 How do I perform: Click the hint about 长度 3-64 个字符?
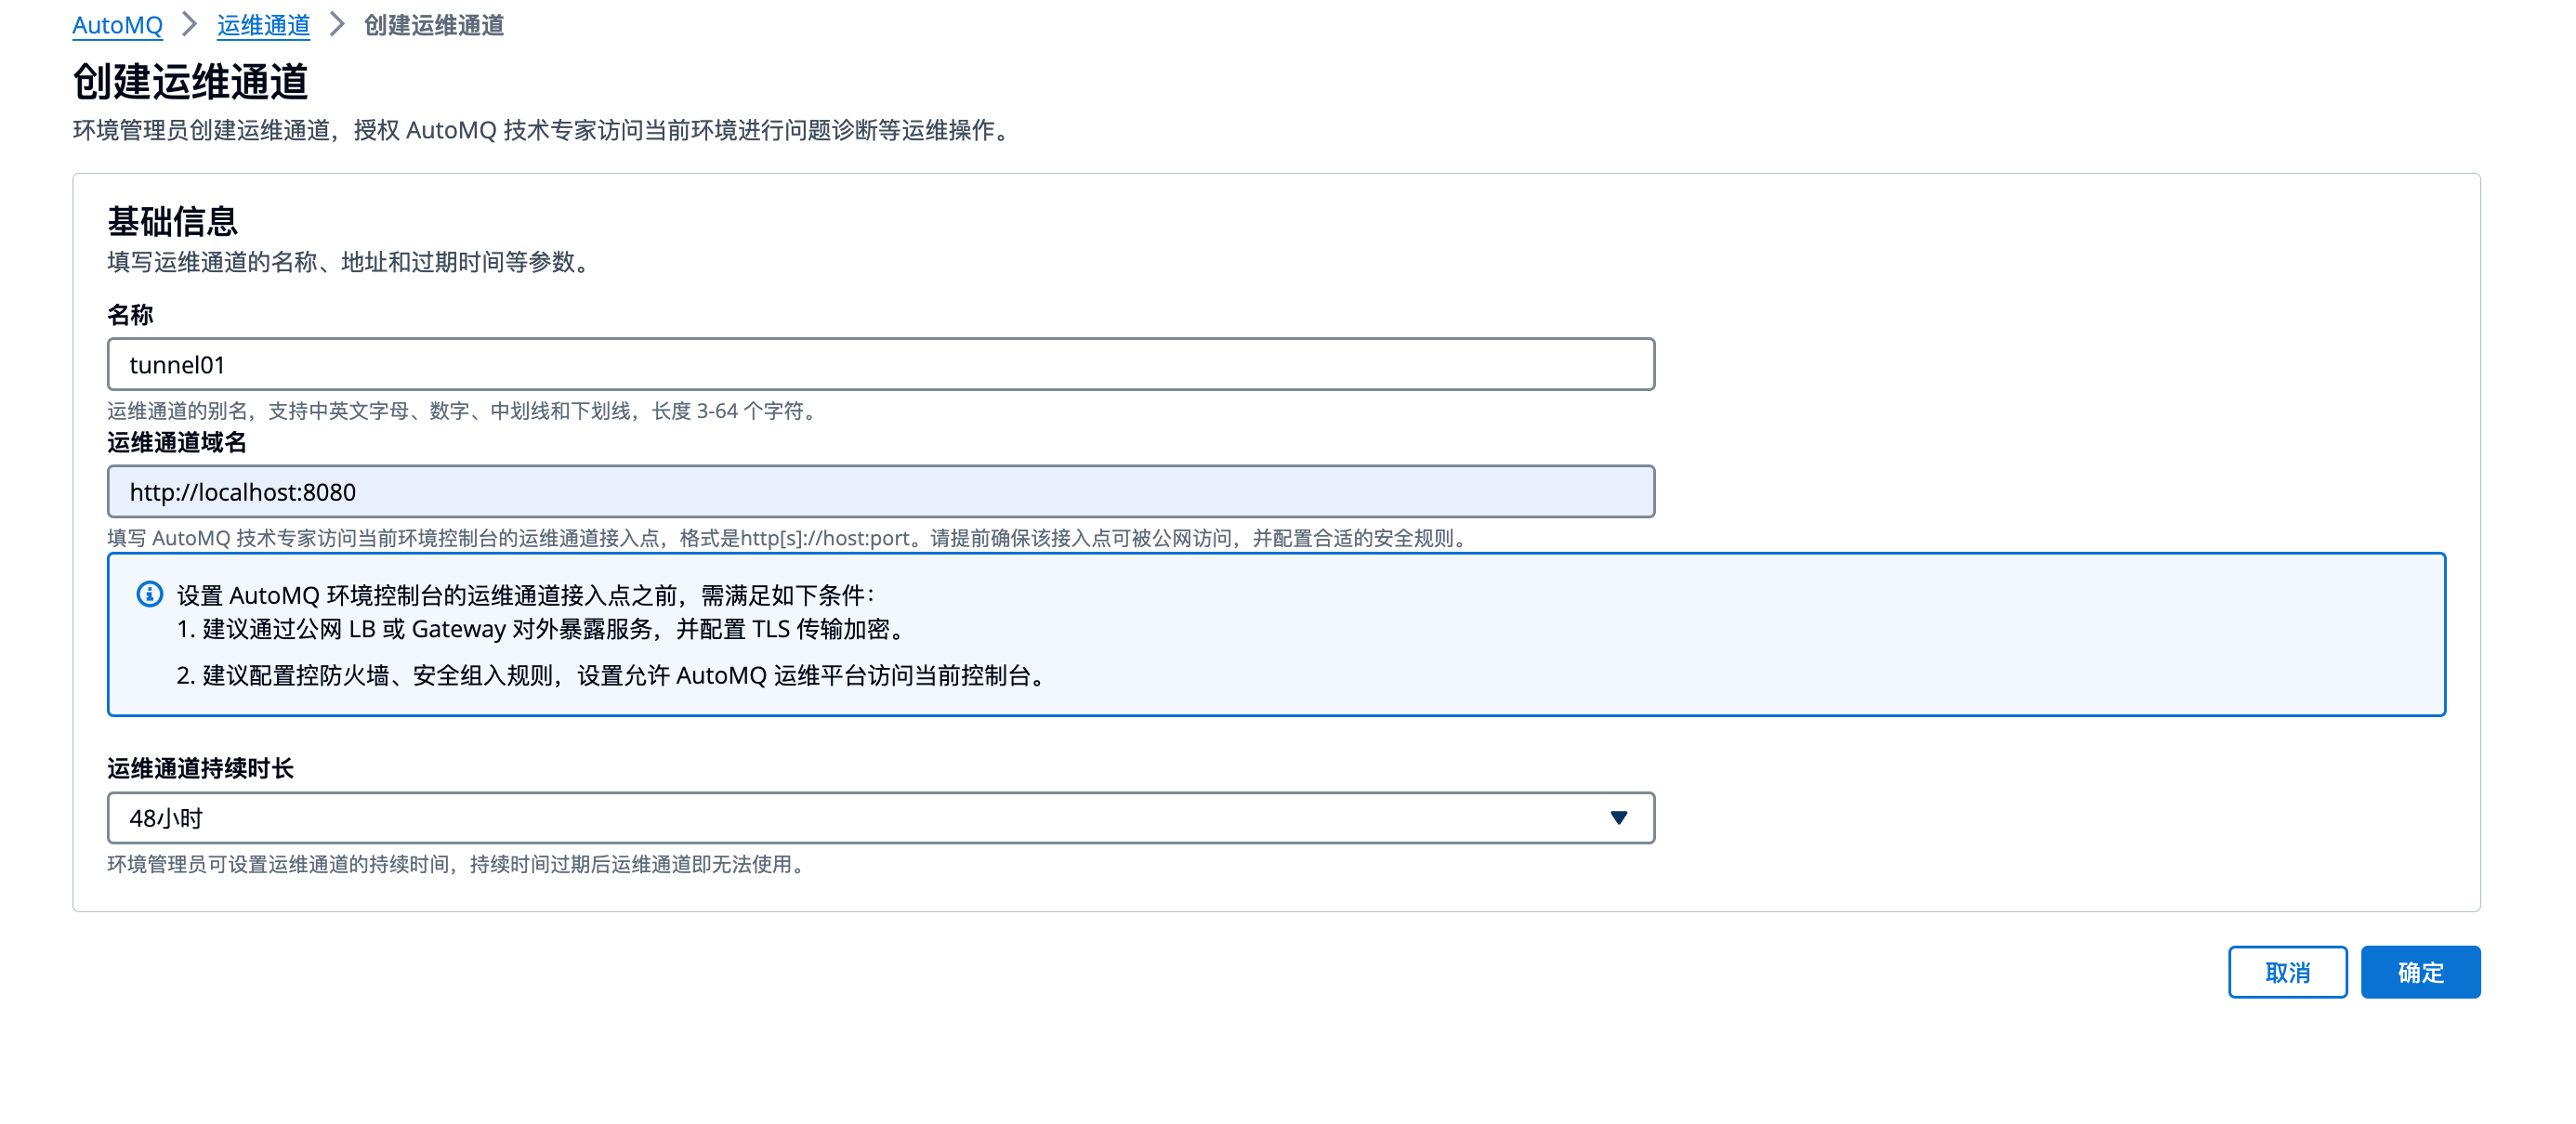click(x=465, y=410)
